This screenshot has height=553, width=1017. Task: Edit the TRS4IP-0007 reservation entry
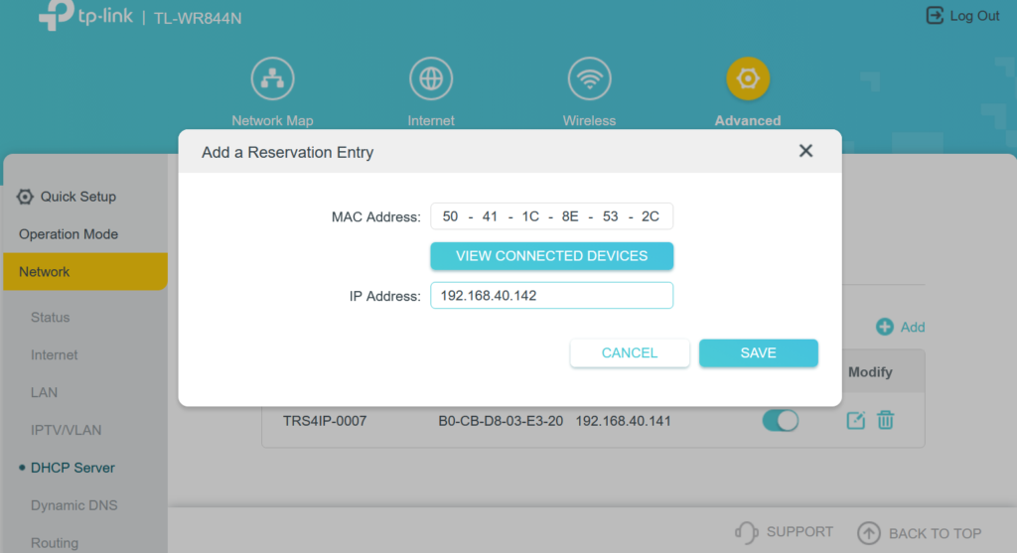(x=855, y=421)
